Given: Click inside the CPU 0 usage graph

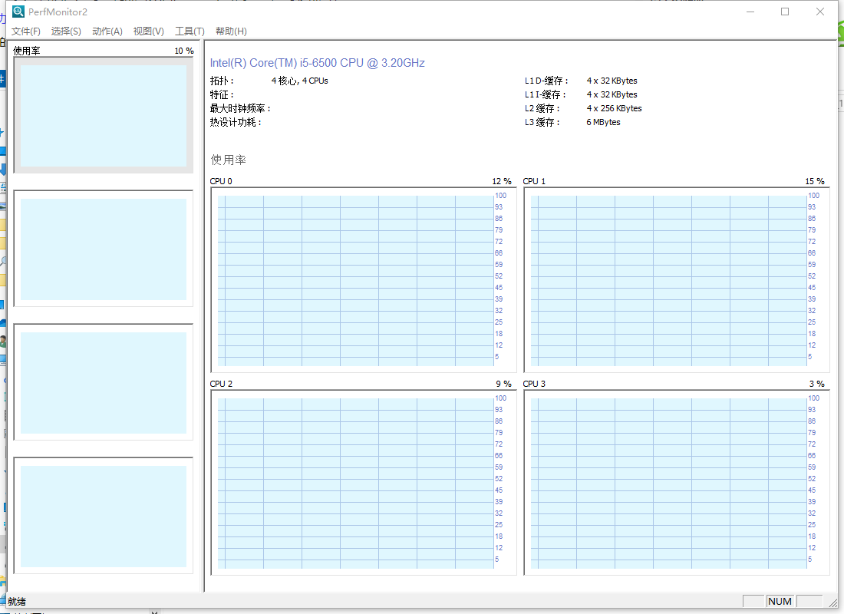Looking at the screenshot, I should click(x=355, y=279).
